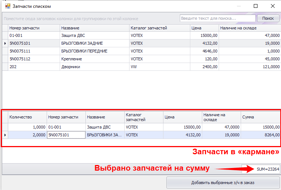Click quantity cell 1,0000 in lower grid

click(x=27, y=127)
